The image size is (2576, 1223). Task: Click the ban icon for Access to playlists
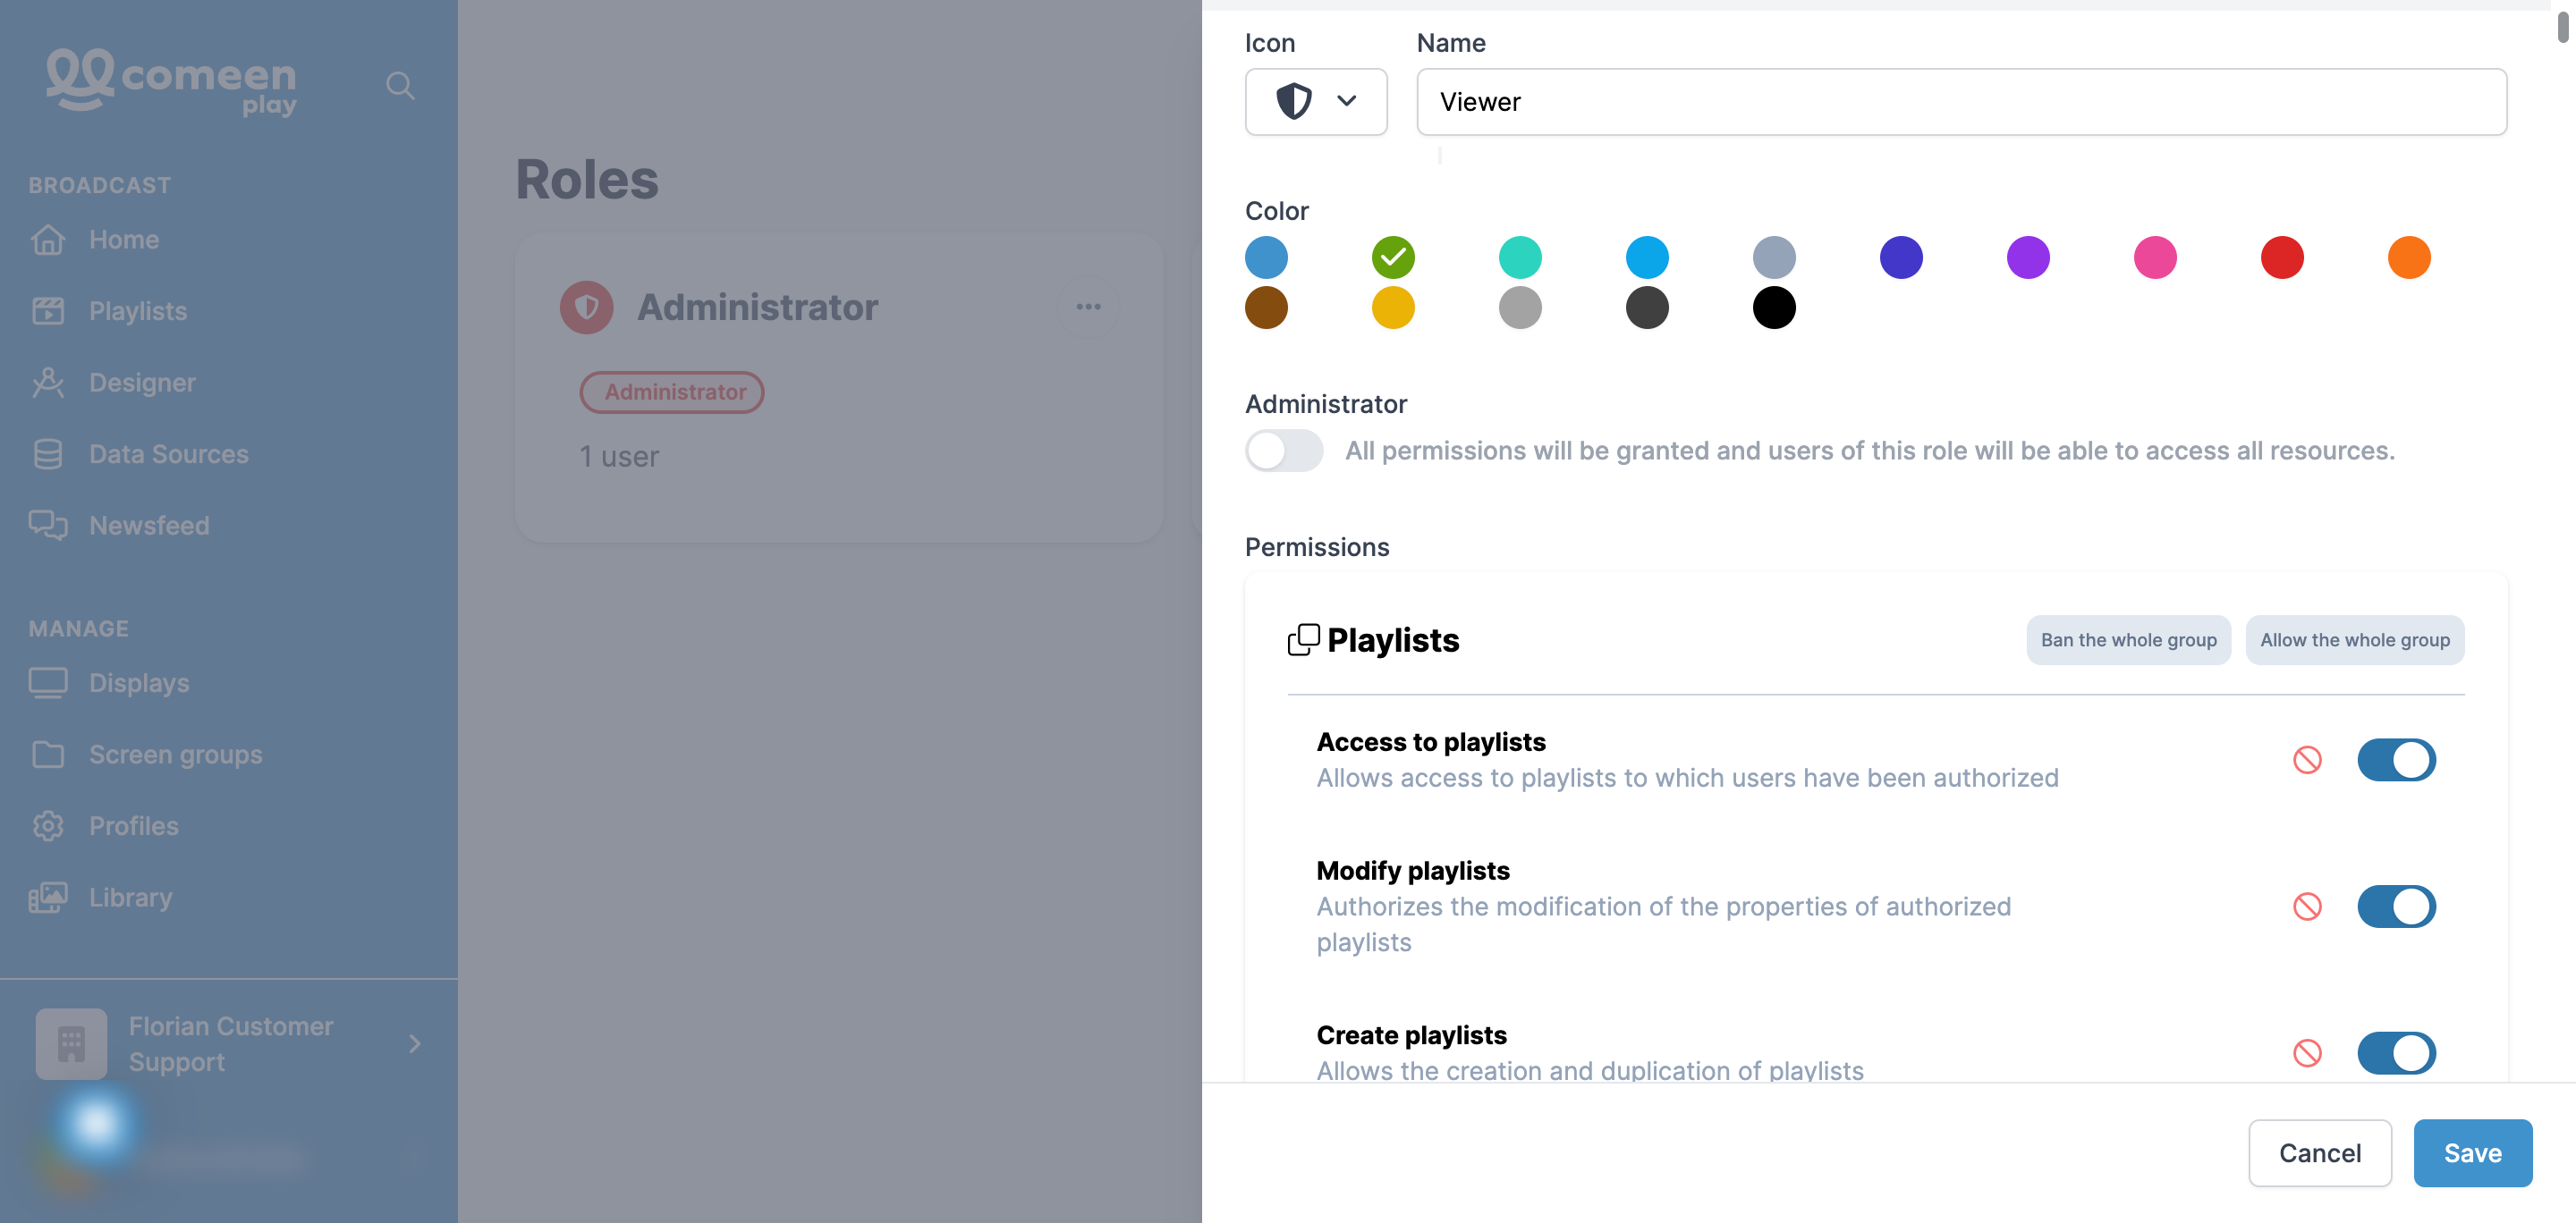pos(2306,759)
